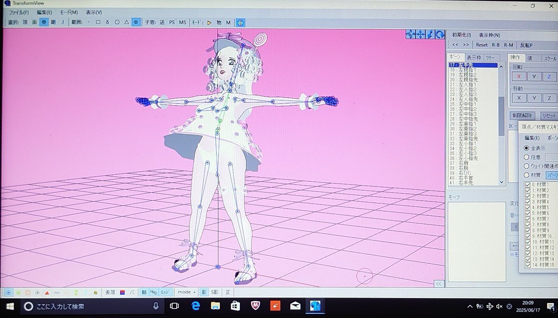Open the ファイル(F) menu
558x318 pixels.
coord(19,12)
